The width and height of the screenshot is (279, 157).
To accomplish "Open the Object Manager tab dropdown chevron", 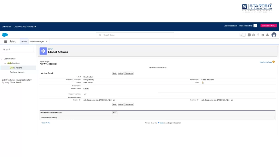I will coord(47,41).
